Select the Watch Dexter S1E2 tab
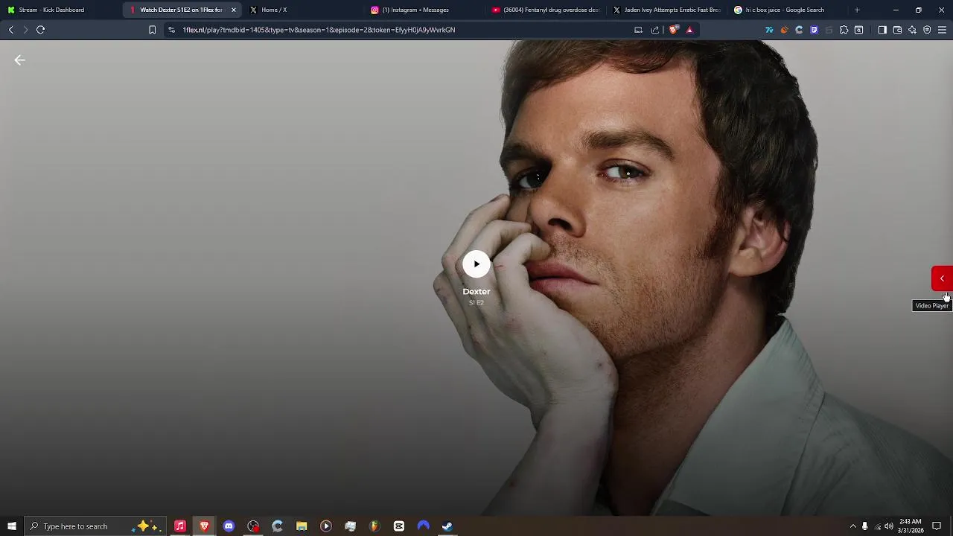953x536 pixels. coord(181,10)
